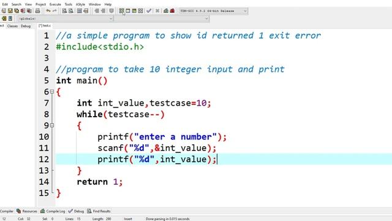The height and width of the screenshot is (221, 392).
Task: Open the empty function list dropdown
Action: [x=162, y=18]
